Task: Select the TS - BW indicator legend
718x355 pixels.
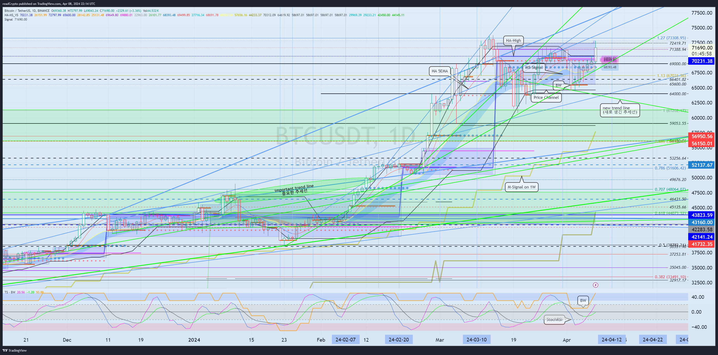Action: coord(10,292)
